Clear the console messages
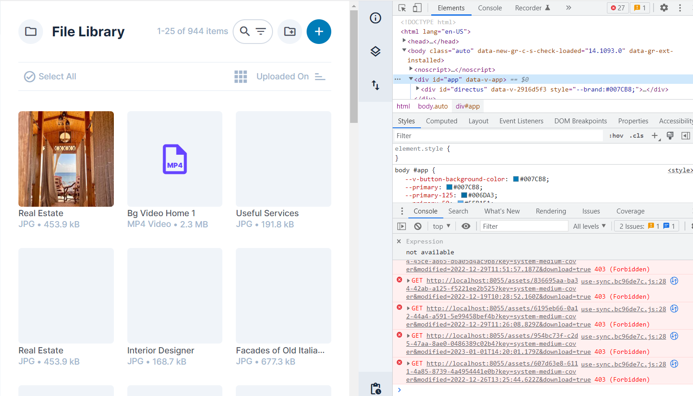This screenshot has width=693, height=396. [x=417, y=226]
